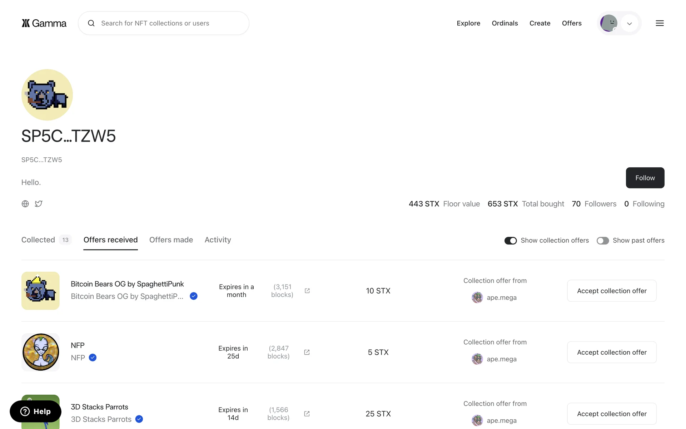Open the Ordinals nav link
This screenshot has width=686, height=429.
tap(504, 23)
